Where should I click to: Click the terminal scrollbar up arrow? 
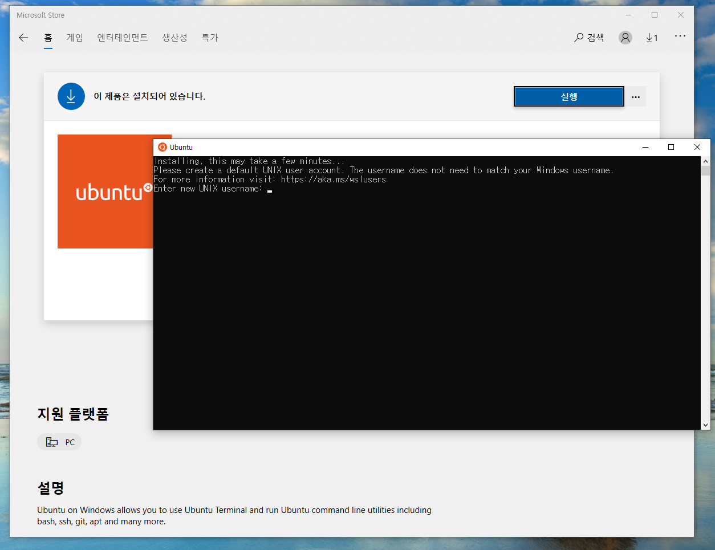tap(706, 161)
